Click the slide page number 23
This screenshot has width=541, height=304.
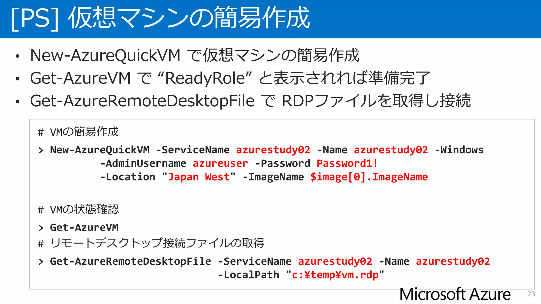(531, 294)
